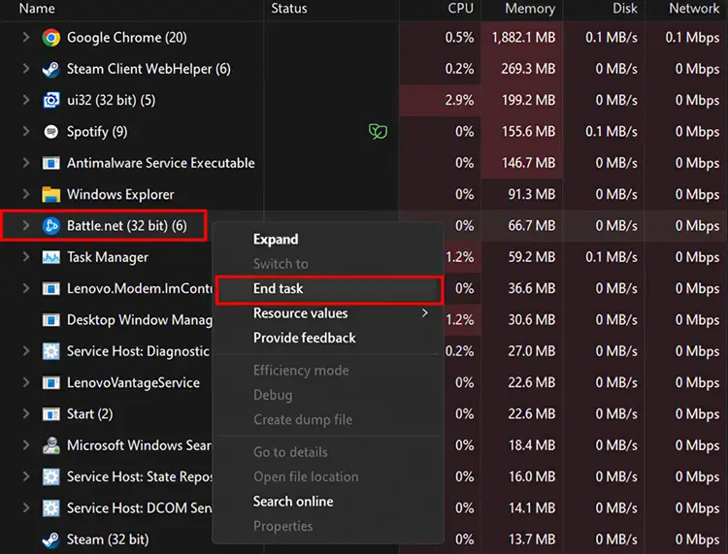Select the Windows Explorer process name
The width and height of the screenshot is (728, 554).
(120, 194)
